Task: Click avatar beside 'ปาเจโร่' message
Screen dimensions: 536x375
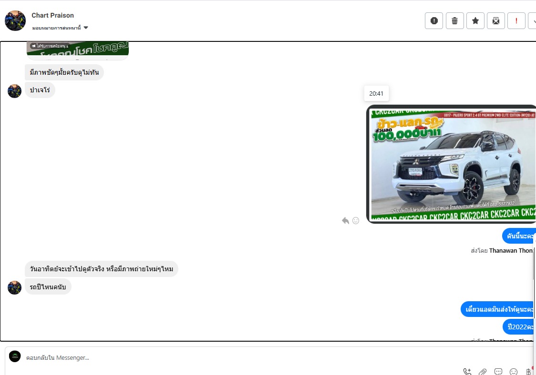Action: point(14,91)
